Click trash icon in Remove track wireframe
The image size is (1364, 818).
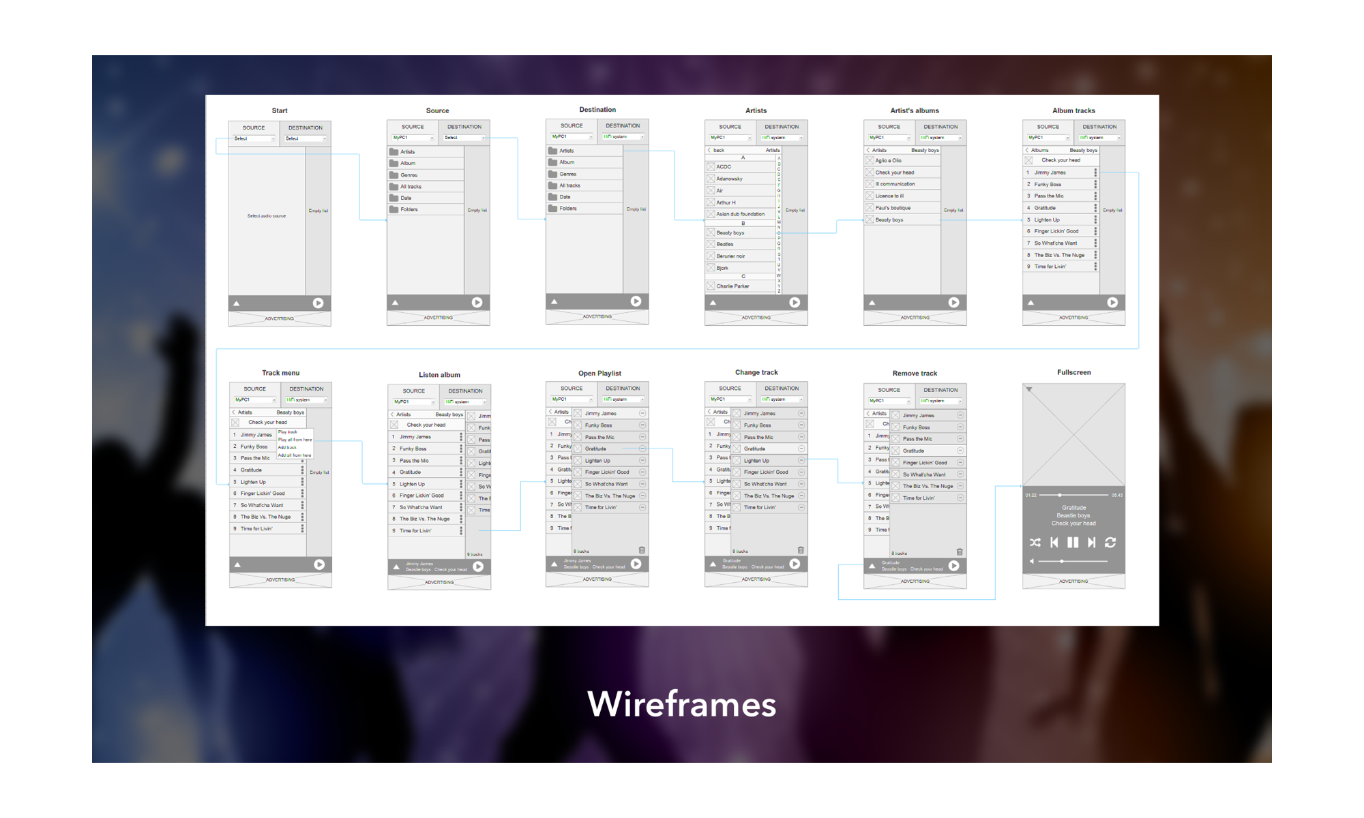(960, 551)
